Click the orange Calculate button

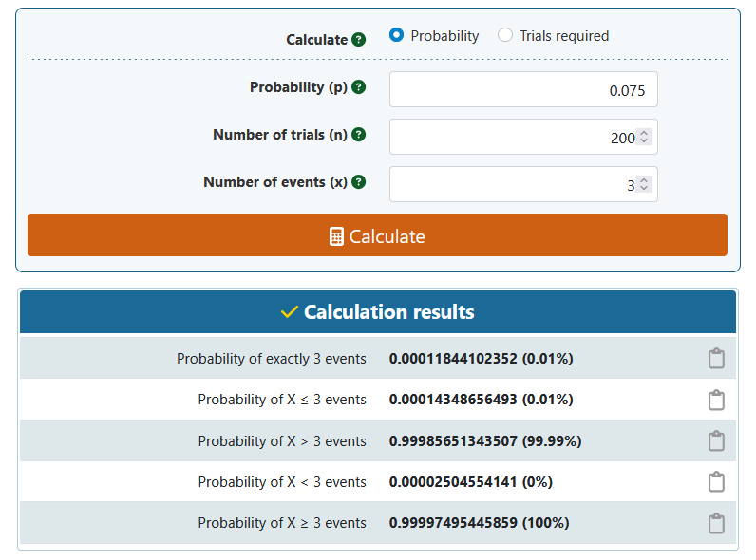(x=377, y=235)
